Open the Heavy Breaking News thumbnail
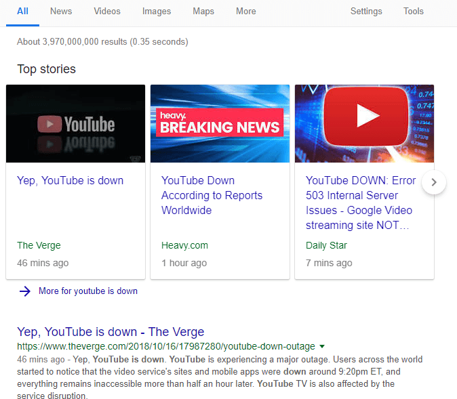Viewport: 457px width, 399px height. click(x=220, y=123)
